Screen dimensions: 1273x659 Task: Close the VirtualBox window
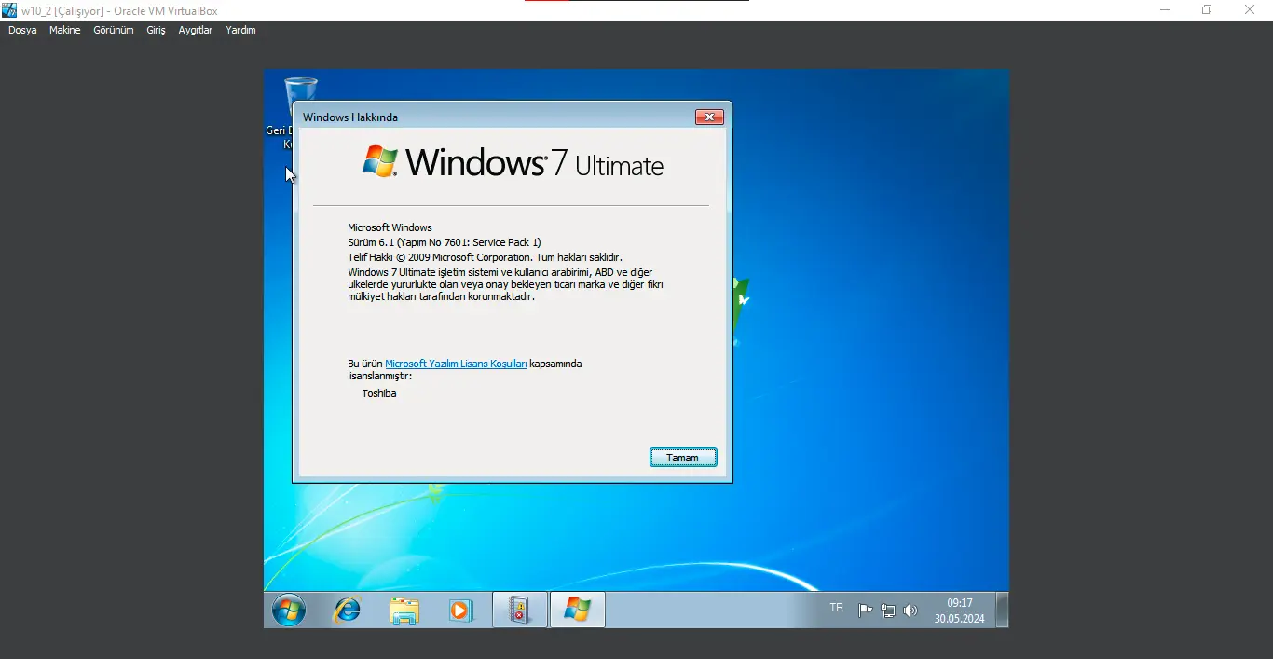[1250, 10]
